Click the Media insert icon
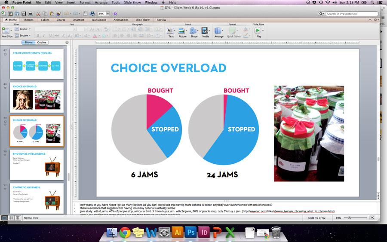The image size is (387, 242). tap(205, 31)
